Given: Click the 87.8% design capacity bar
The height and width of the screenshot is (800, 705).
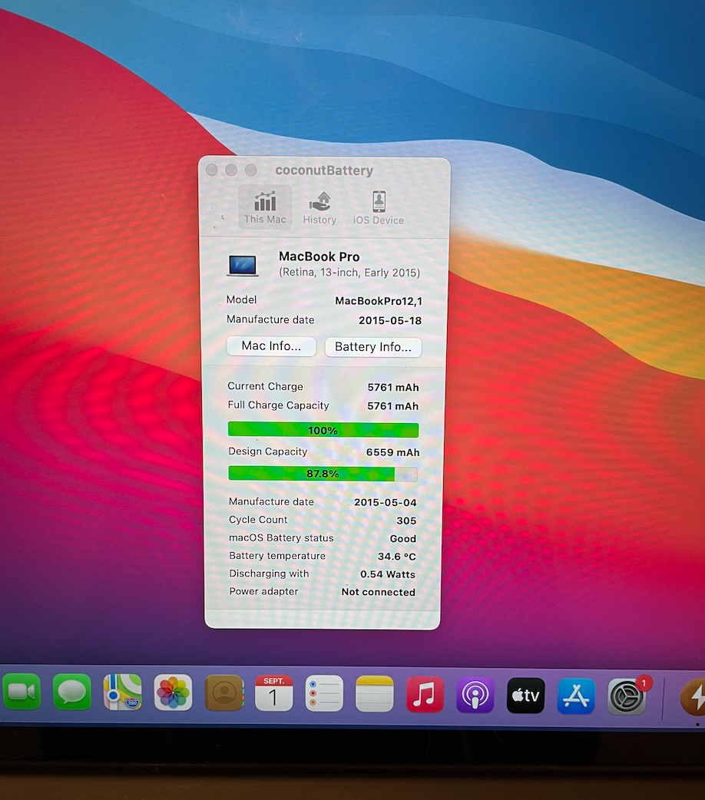Looking at the screenshot, I should [x=323, y=474].
